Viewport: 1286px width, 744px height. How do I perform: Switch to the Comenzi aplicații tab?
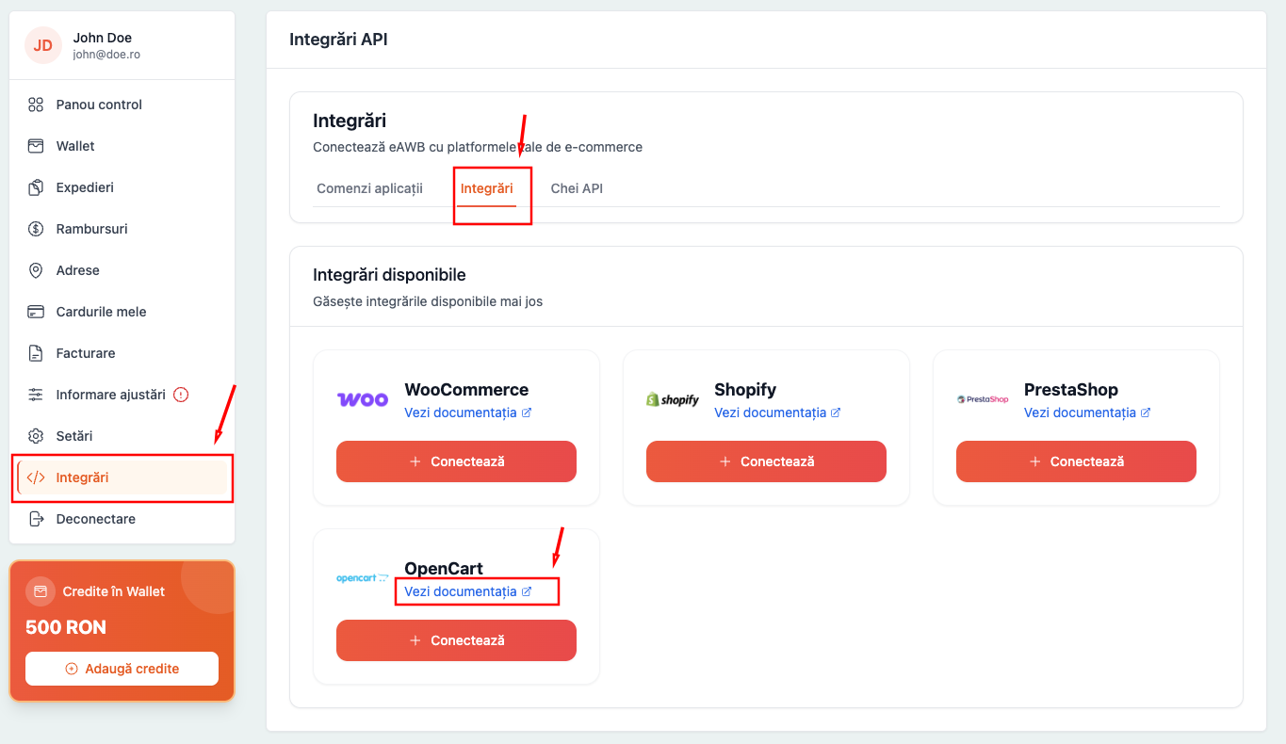pos(369,188)
